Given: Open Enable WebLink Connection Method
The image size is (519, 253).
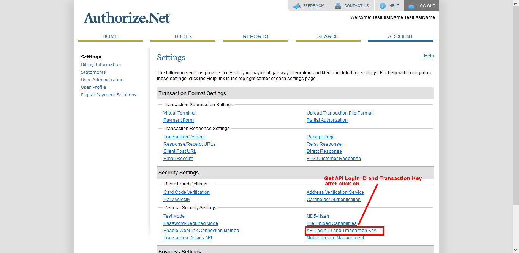Looking at the screenshot, I should (201, 231).
